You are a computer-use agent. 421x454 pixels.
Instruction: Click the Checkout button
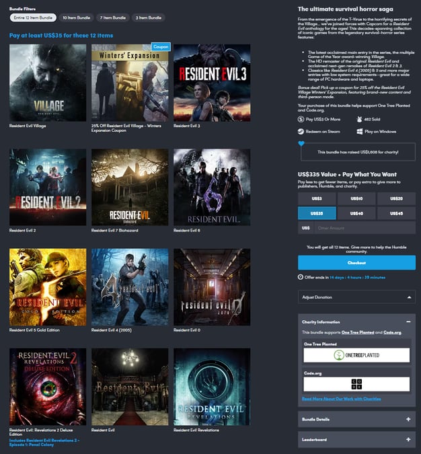pyautogui.click(x=356, y=262)
